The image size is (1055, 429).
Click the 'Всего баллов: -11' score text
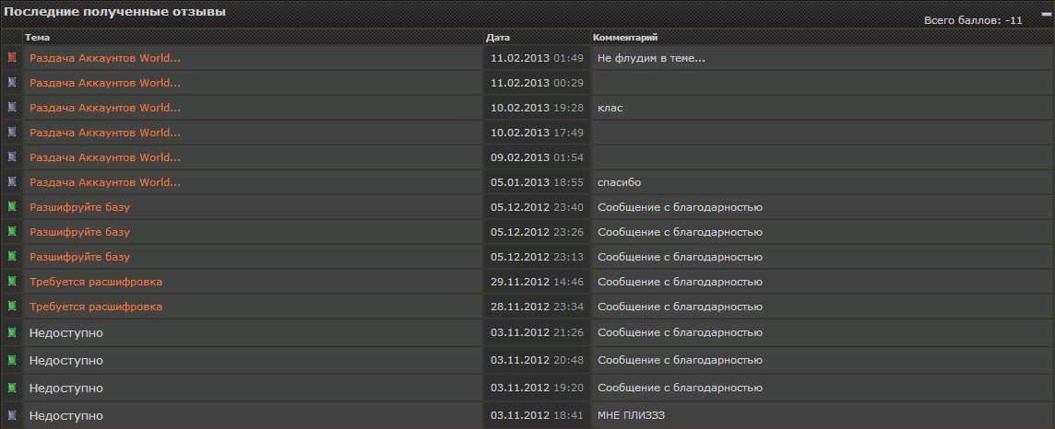pyautogui.click(x=972, y=20)
